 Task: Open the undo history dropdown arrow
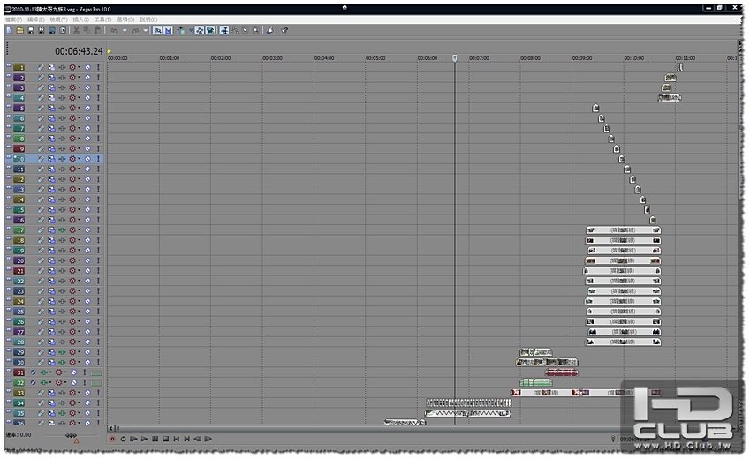tap(125, 30)
